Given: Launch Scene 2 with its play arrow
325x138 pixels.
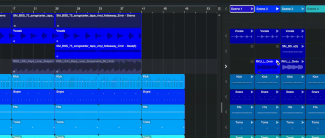Looking at the screenshot, I should point(277,9).
